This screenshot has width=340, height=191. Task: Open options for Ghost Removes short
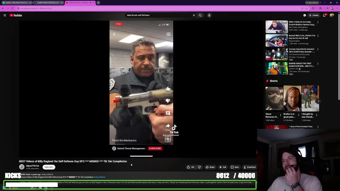click(280, 115)
